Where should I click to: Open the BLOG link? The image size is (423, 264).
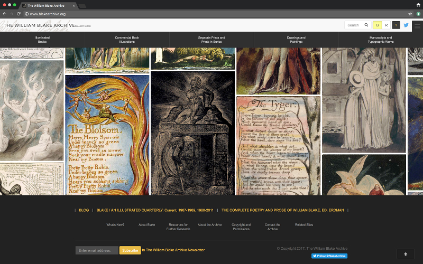point(84,210)
